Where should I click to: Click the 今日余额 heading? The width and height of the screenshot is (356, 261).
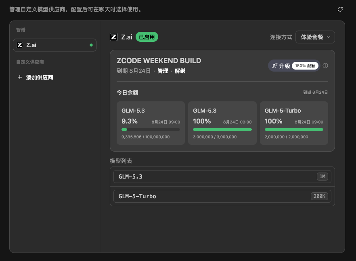coord(128,92)
